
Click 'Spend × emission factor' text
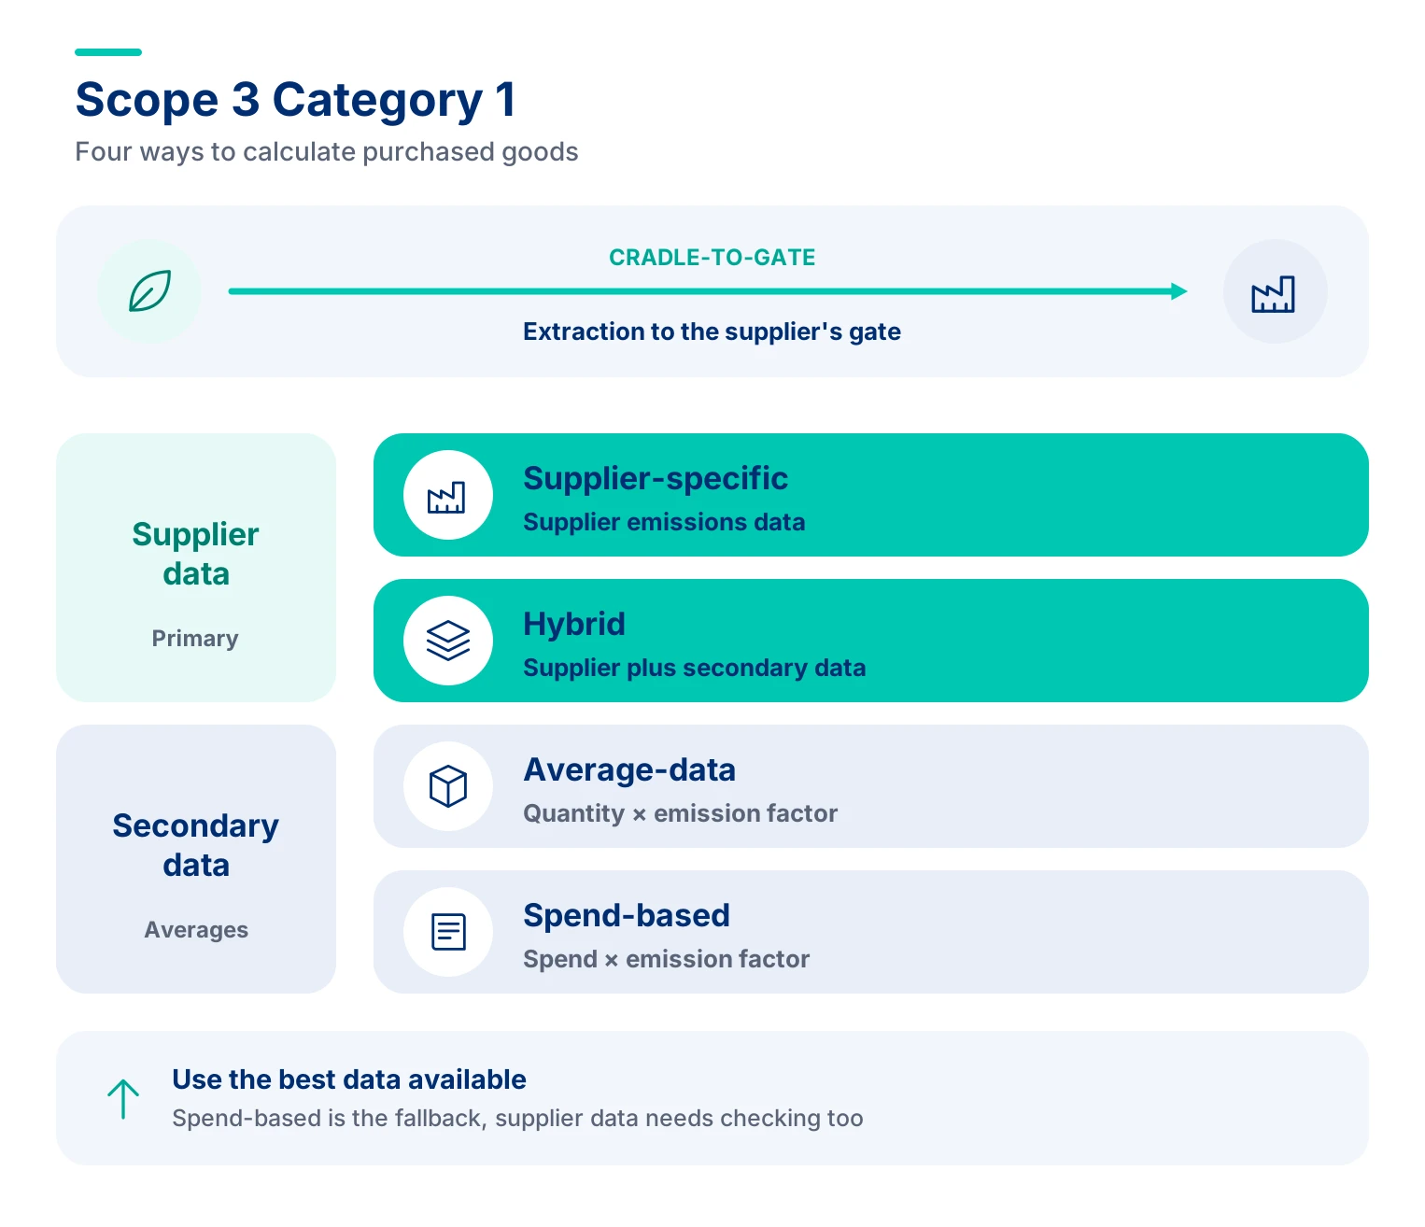tap(667, 959)
